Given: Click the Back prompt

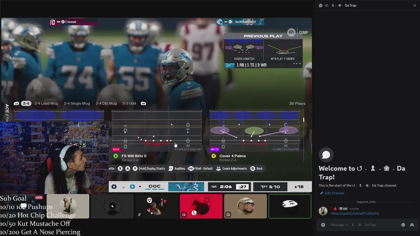Looking at the screenshot, I should point(260,168).
